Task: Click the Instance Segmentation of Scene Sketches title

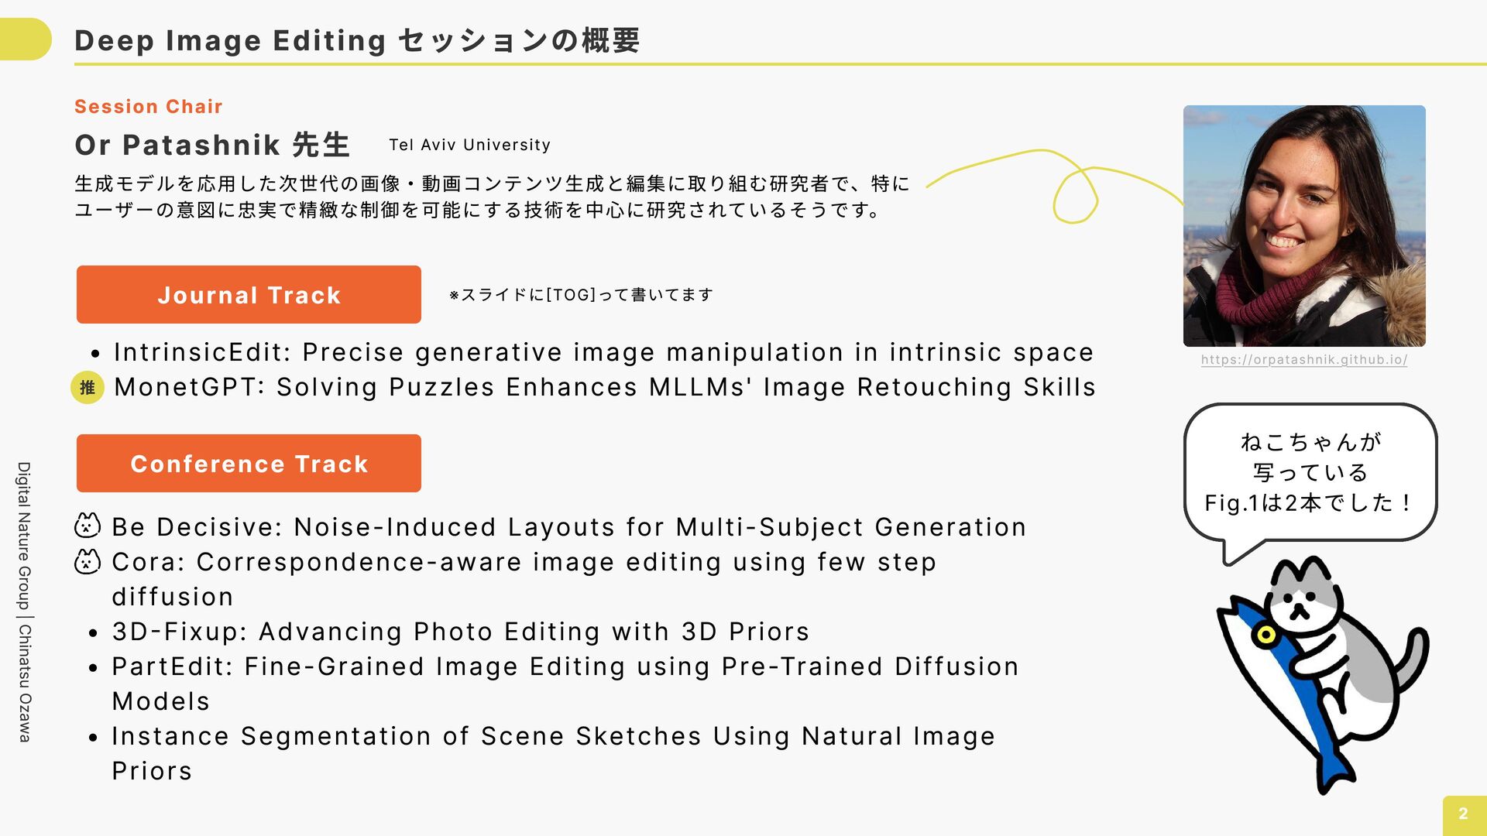Action: [x=553, y=736]
